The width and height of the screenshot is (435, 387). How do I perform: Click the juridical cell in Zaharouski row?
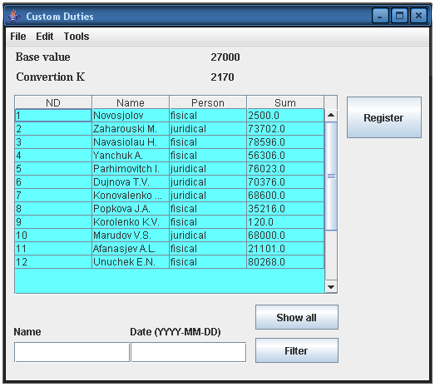tap(208, 129)
